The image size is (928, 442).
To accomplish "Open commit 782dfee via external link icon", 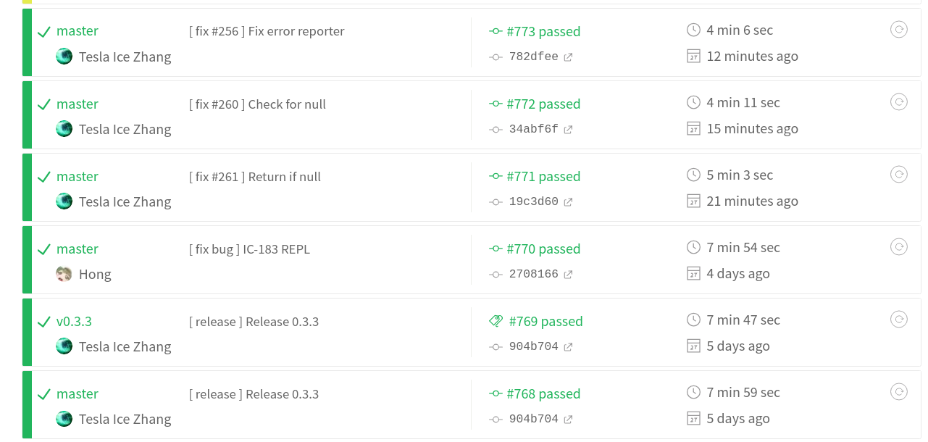I will tap(567, 57).
